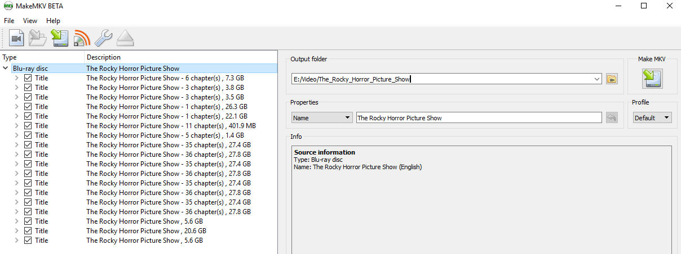Image resolution: width=681 pixels, height=254 pixels.
Task: Click the Name property value field
Action: 479,118
